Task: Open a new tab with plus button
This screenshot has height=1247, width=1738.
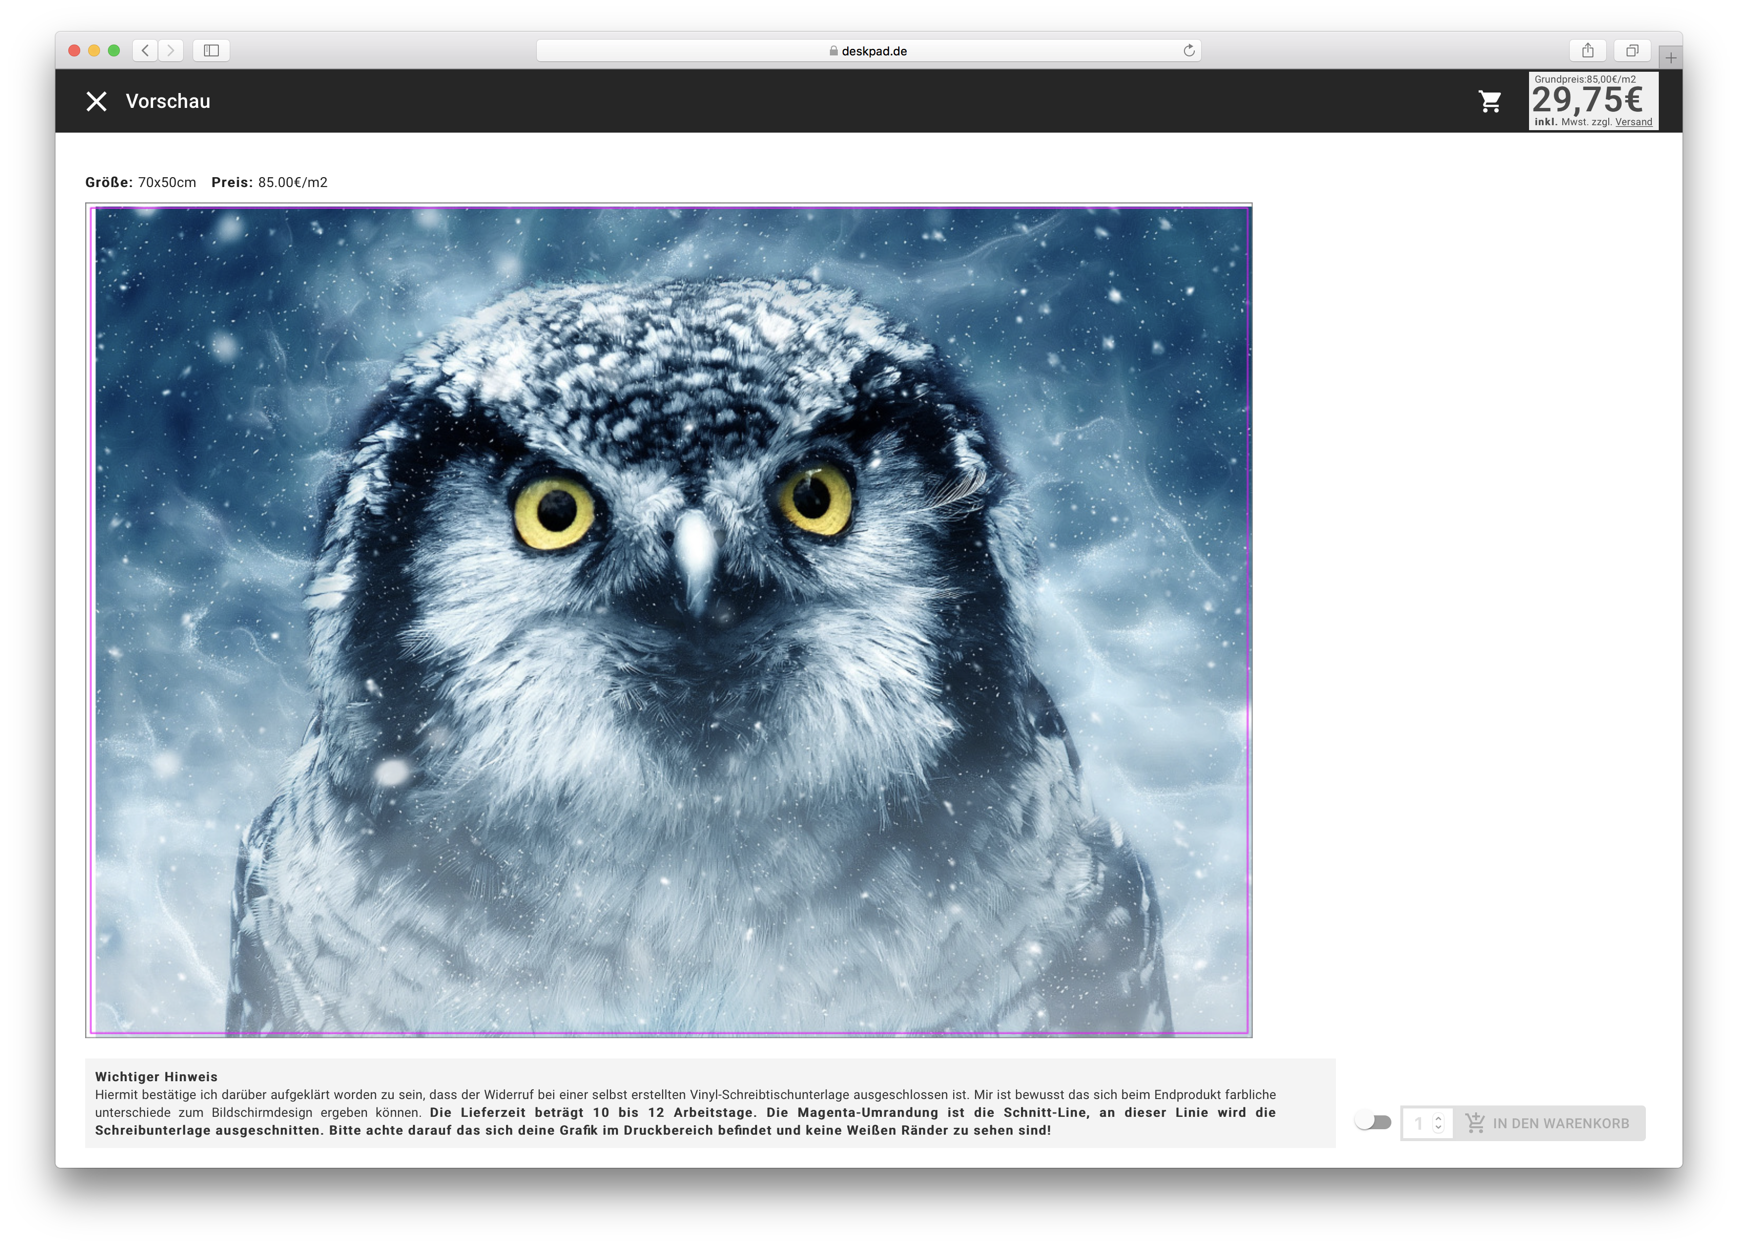Action: (1671, 57)
